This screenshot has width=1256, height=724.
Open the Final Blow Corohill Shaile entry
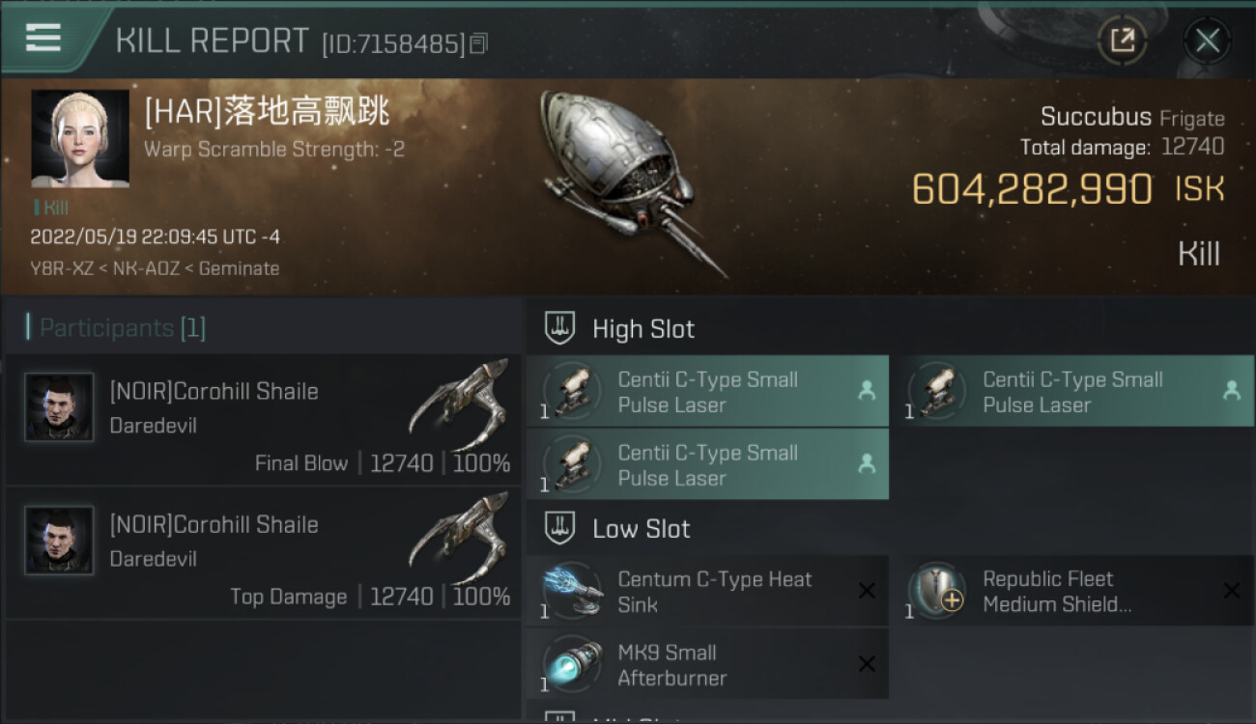[x=263, y=419]
